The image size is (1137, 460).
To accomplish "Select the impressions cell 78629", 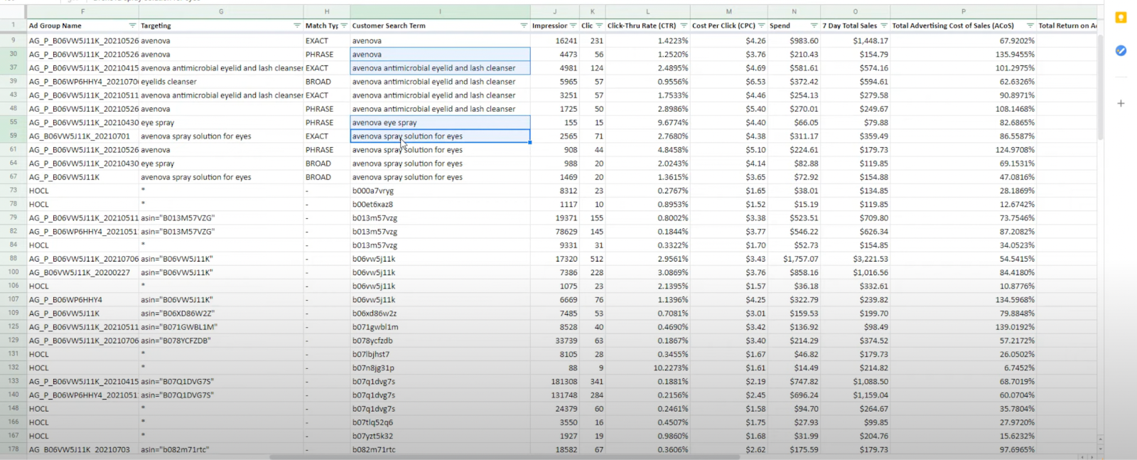I will [x=555, y=232].
